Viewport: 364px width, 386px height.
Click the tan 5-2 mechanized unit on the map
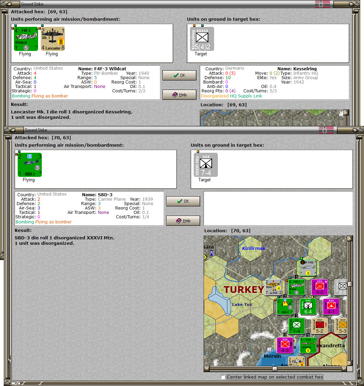[319, 326]
